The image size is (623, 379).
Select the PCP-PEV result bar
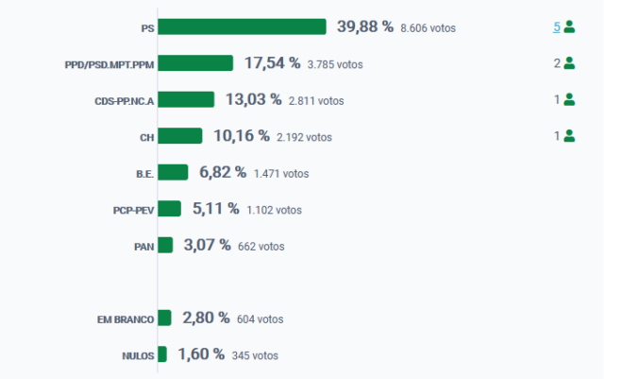click(x=169, y=209)
